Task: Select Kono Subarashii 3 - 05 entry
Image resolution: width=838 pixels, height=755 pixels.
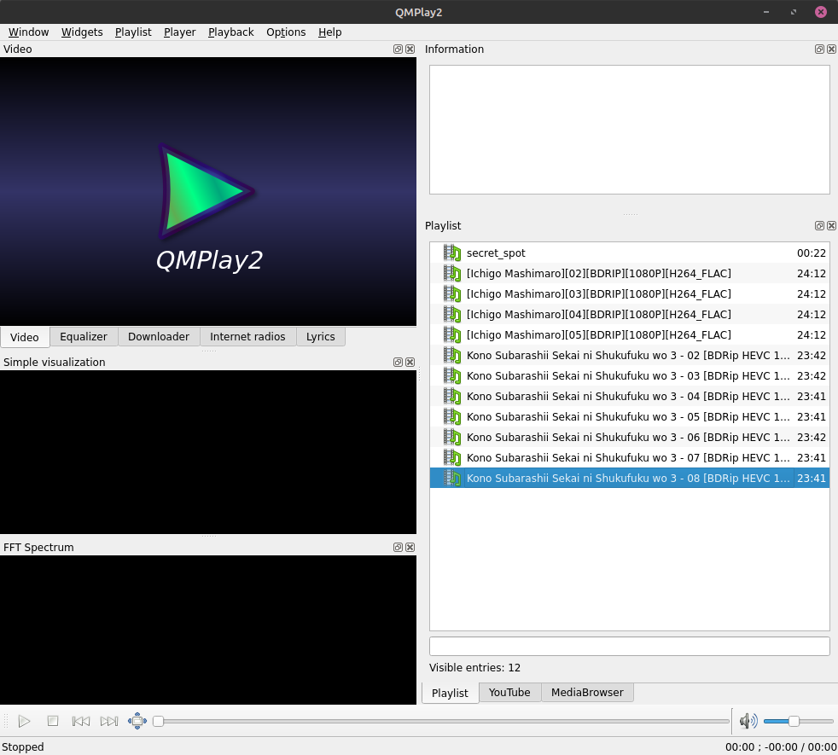Action: [629, 417]
